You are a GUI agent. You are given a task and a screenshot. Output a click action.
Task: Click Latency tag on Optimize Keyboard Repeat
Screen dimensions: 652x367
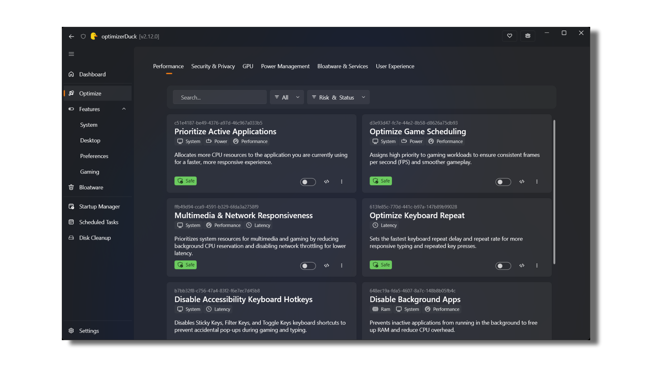[x=384, y=225]
